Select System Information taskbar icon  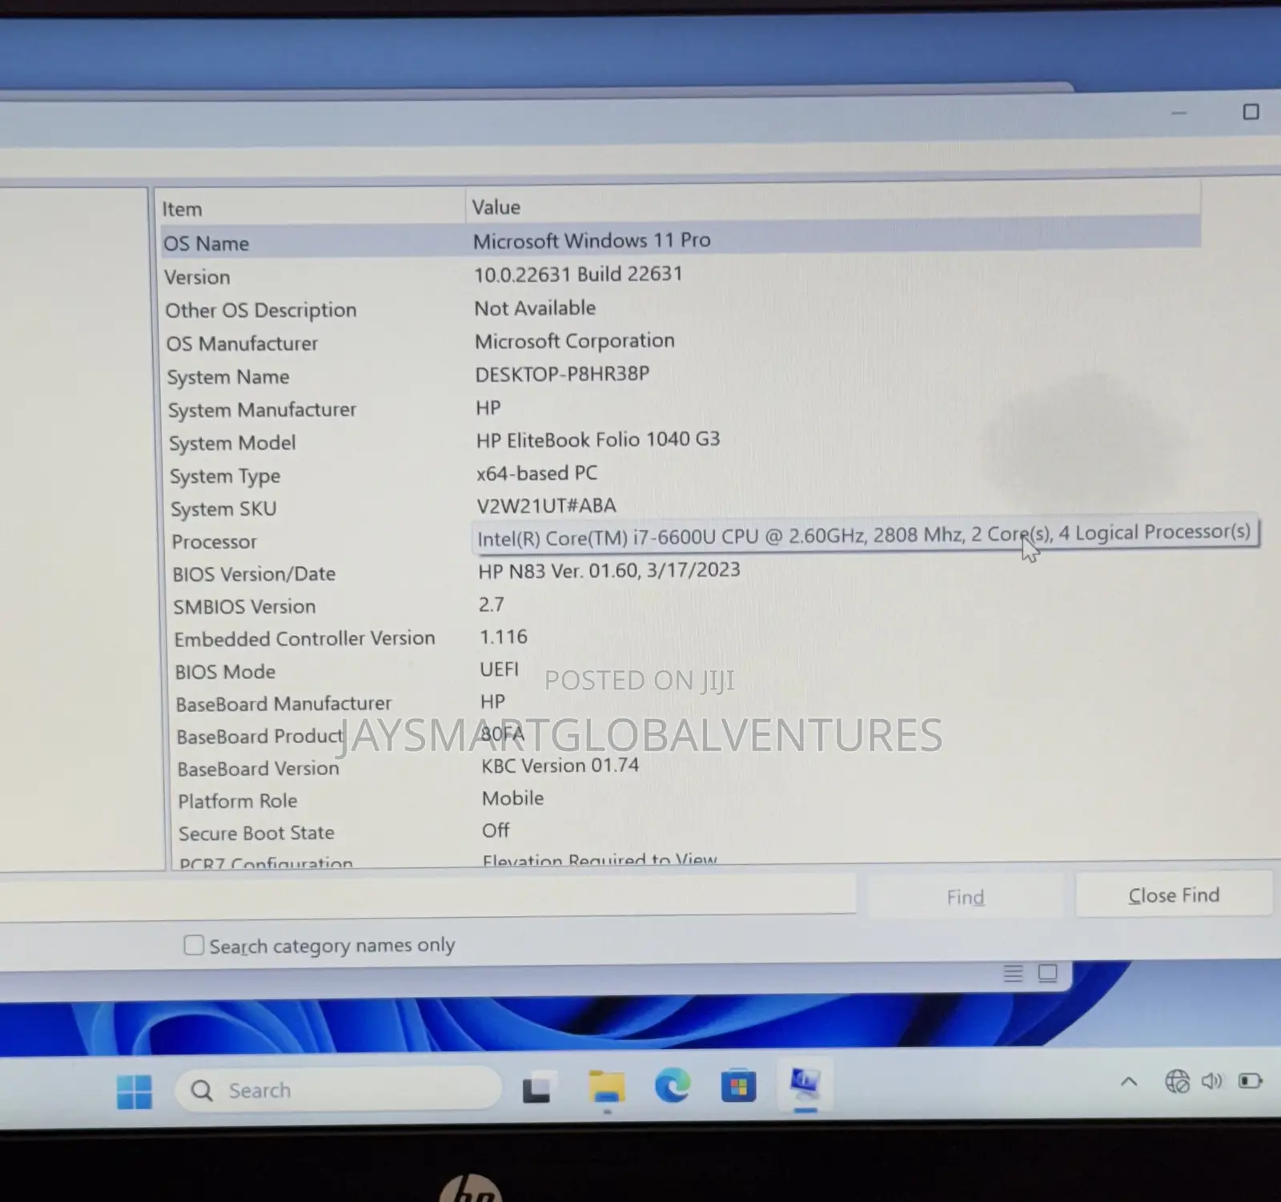(805, 1083)
